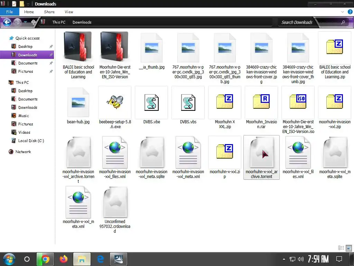This screenshot has height=266, width=354.
Task: Open Videos under This PC
Action: coord(24,132)
